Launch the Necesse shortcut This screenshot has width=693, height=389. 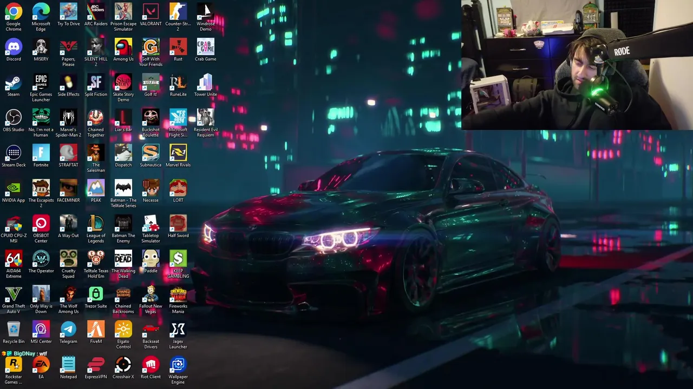coord(151,191)
